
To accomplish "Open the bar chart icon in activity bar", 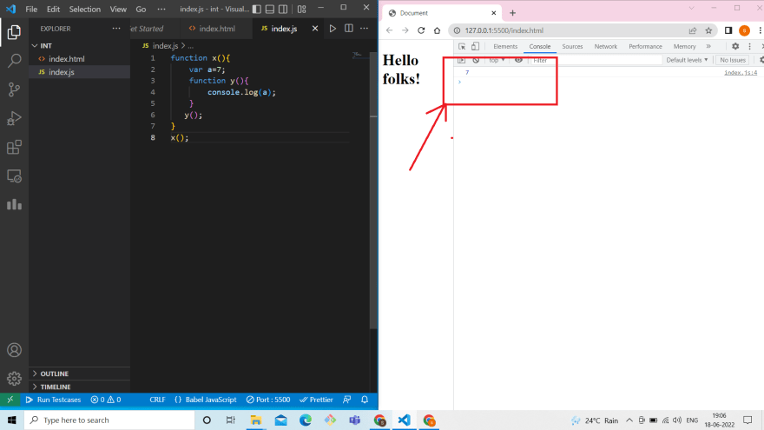I will (14, 204).
